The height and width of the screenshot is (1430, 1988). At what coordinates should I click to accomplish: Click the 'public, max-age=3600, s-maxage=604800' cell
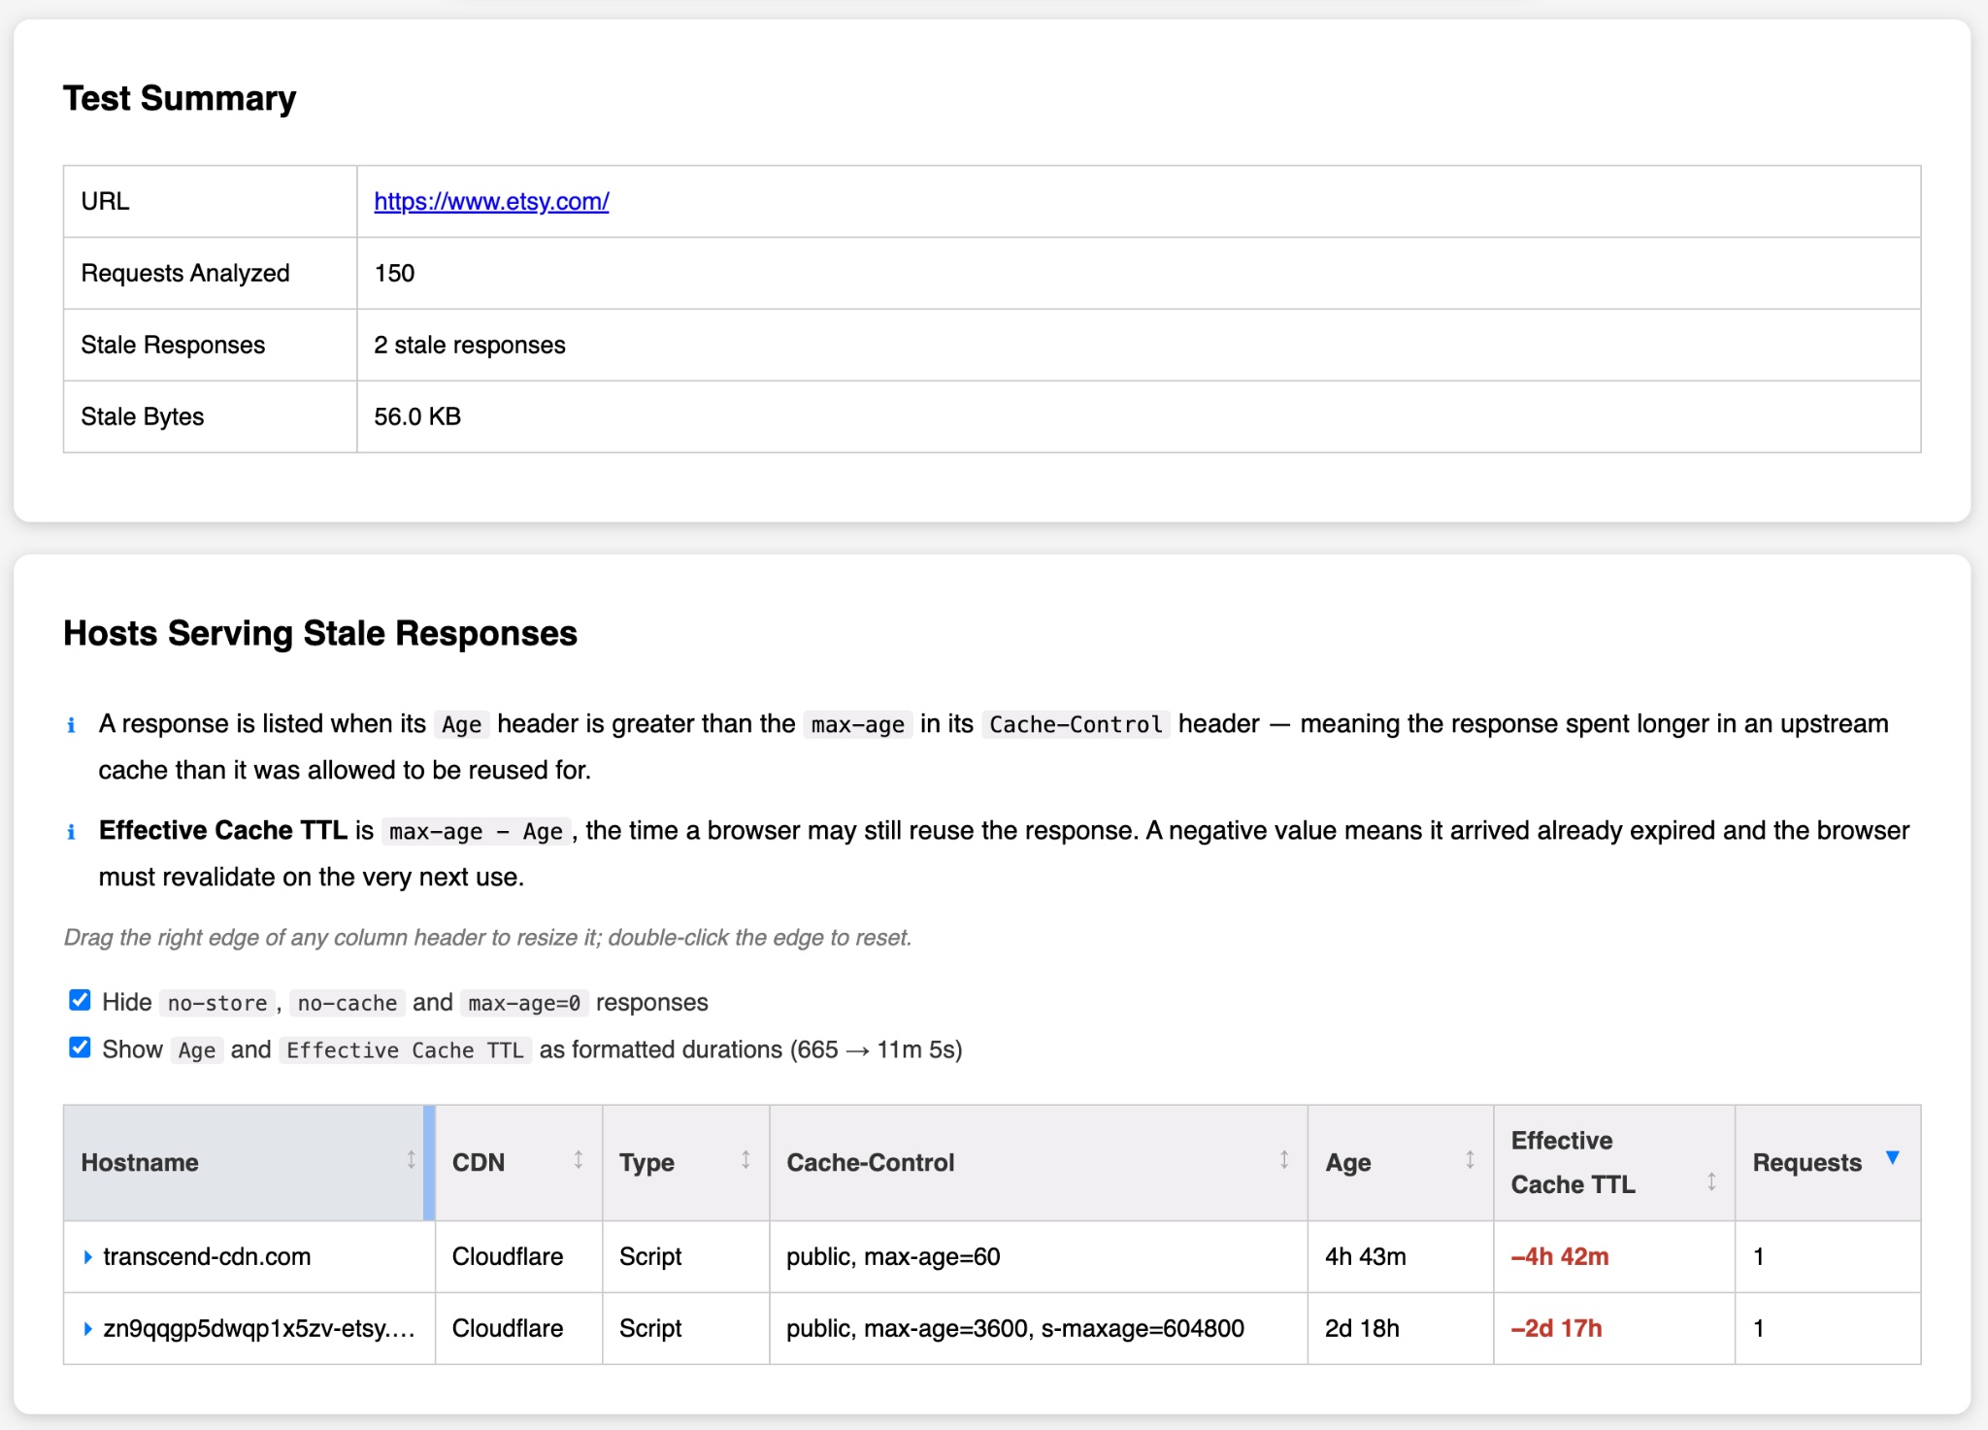[x=1039, y=1329]
